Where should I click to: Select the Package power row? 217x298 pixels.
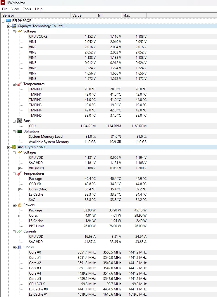click(87, 210)
